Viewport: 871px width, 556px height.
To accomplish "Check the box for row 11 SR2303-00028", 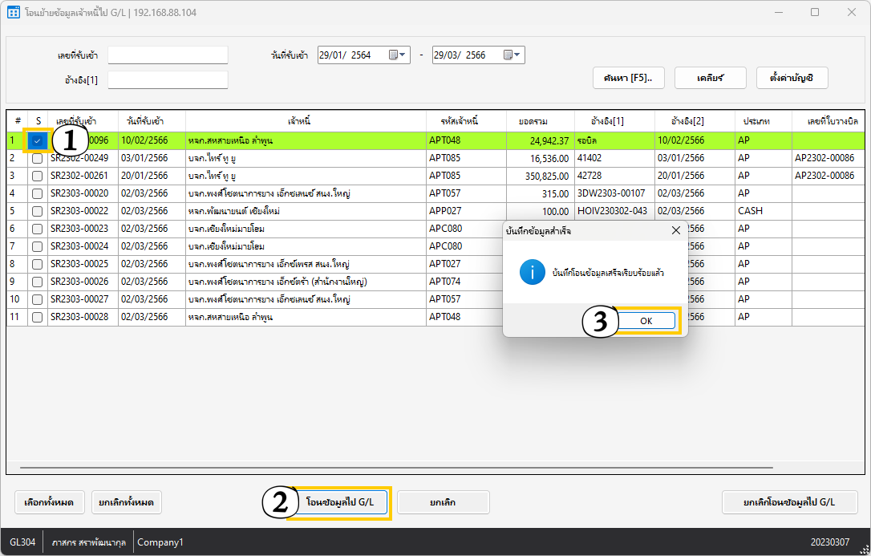I will coord(37,317).
